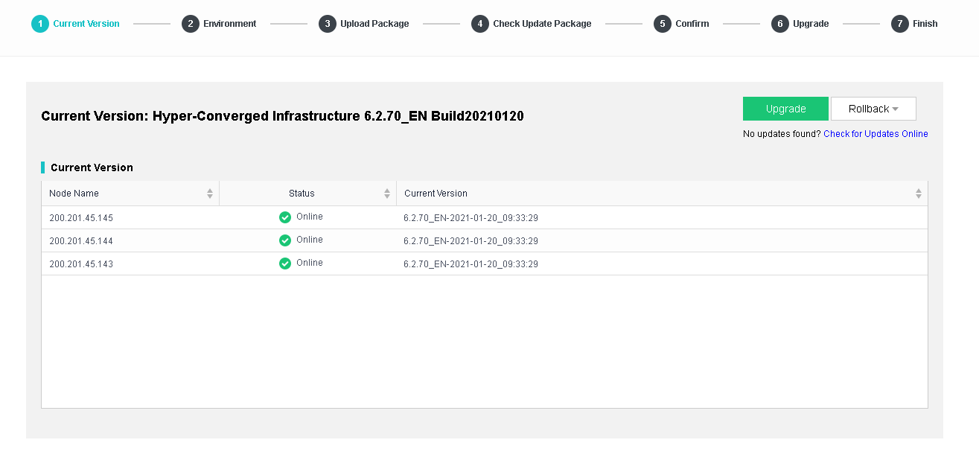Viewport: 979px width, 463px height.
Task: Click the step 4 Check Update Package icon
Action: (479, 24)
